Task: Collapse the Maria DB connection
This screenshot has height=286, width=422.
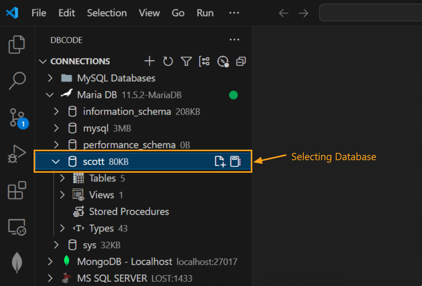Action: pos(49,95)
